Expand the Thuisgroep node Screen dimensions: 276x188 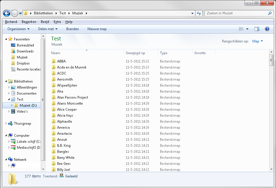click(6, 124)
